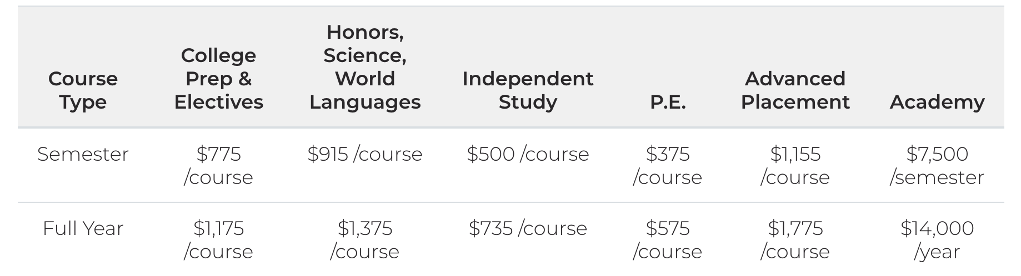Image resolution: width=1021 pixels, height=276 pixels.
Task: Click the $1,175 /course full year price
Action: tap(218, 239)
